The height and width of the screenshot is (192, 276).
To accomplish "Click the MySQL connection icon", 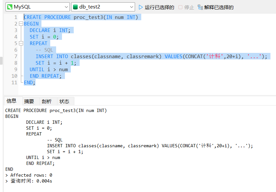I will click(10, 7).
